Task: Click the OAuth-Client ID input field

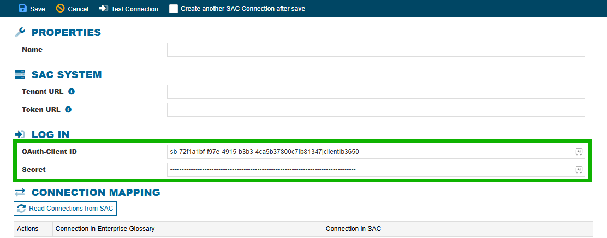Action: click(x=371, y=152)
